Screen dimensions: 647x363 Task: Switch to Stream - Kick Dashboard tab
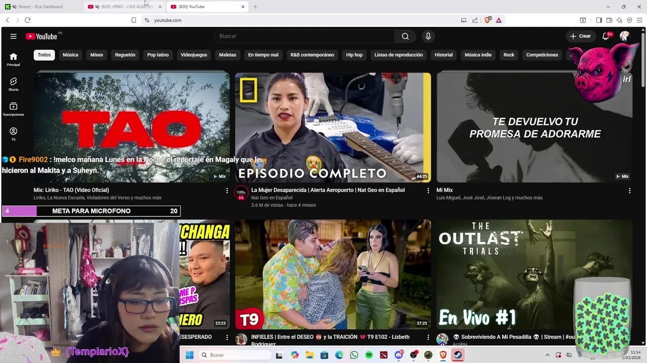pos(40,7)
